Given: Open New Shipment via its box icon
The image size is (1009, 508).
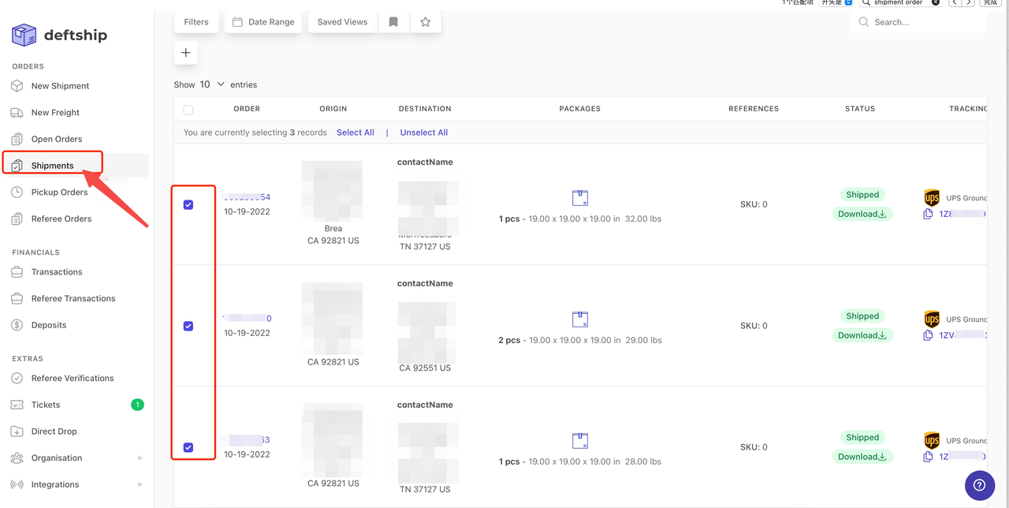Looking at the screenshot, I should pos(17,86).
